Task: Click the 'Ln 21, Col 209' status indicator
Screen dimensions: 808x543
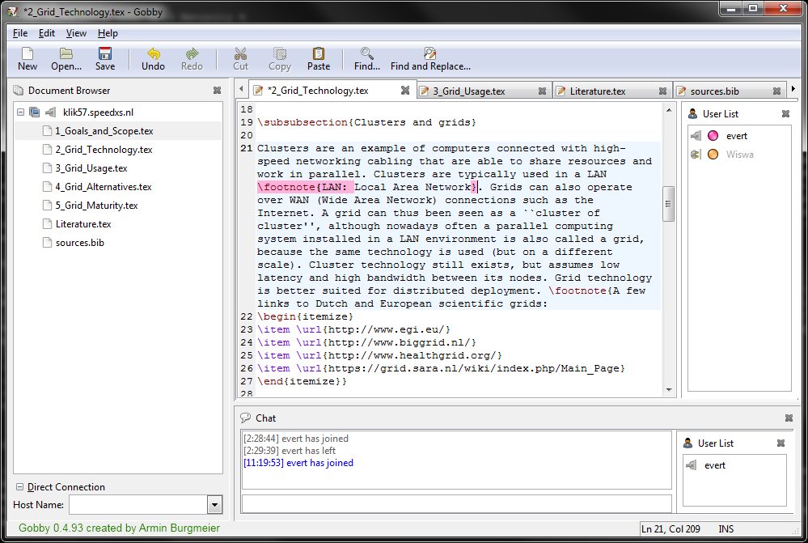Action: pyautogui.click(x=671, y=529)
